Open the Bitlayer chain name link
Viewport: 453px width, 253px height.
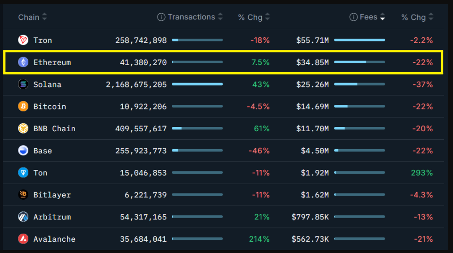pyautogui.click(x=52, y=195)
